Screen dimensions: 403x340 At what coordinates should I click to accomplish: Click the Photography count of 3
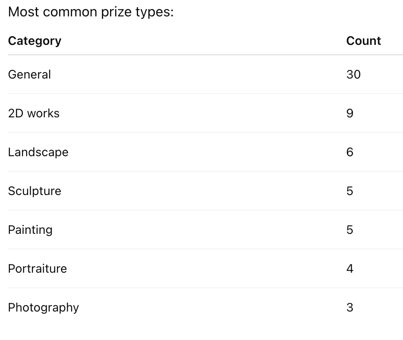350,308
